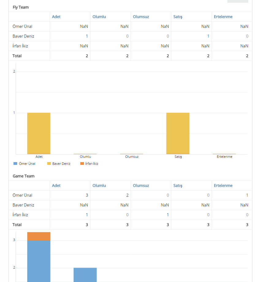
Task: Click Ömer Ünal Olumlu value 2 in Game Team
Action: click(x=127, y=195)
